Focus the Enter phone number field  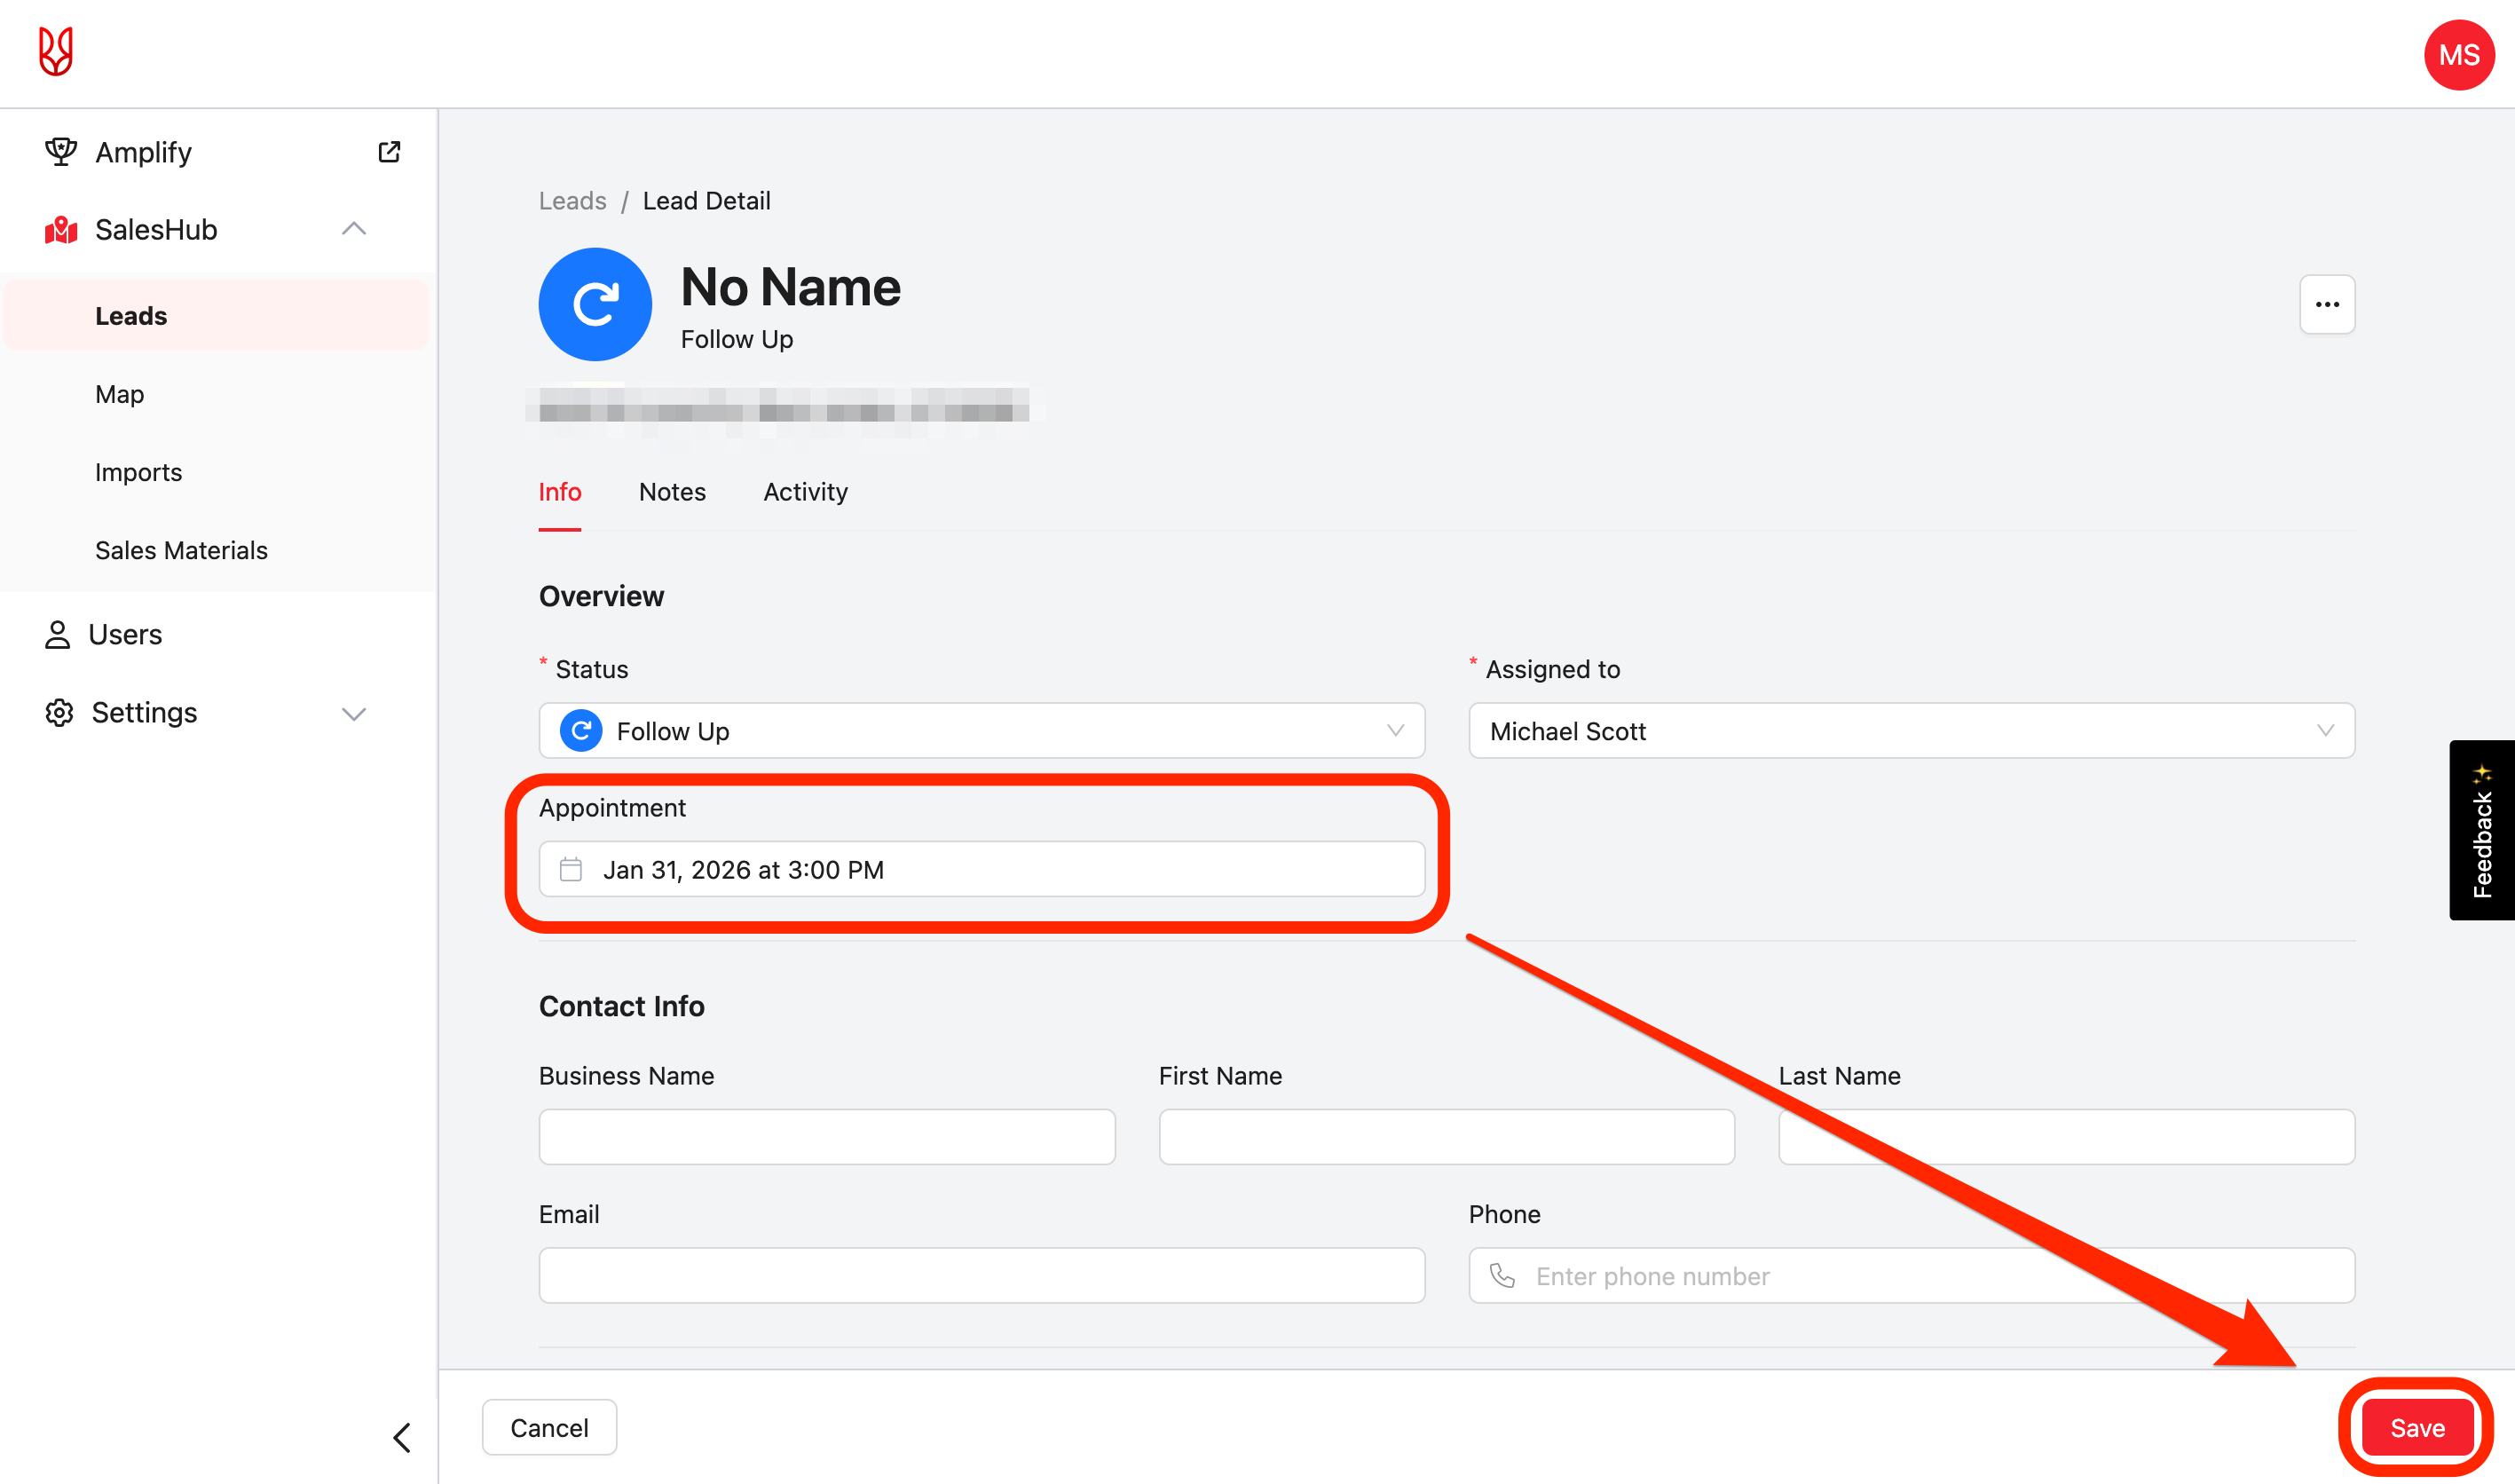tap(1929, 1276)
